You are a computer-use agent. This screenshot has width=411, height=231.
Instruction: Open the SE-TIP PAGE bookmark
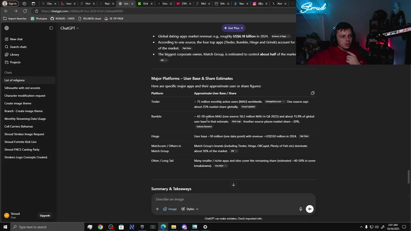[114, 19]
